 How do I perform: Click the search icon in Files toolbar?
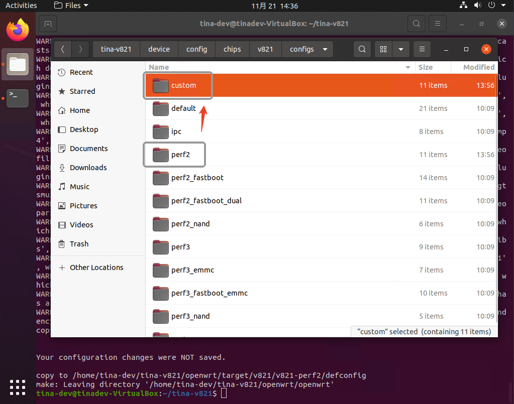click(362, 49)
